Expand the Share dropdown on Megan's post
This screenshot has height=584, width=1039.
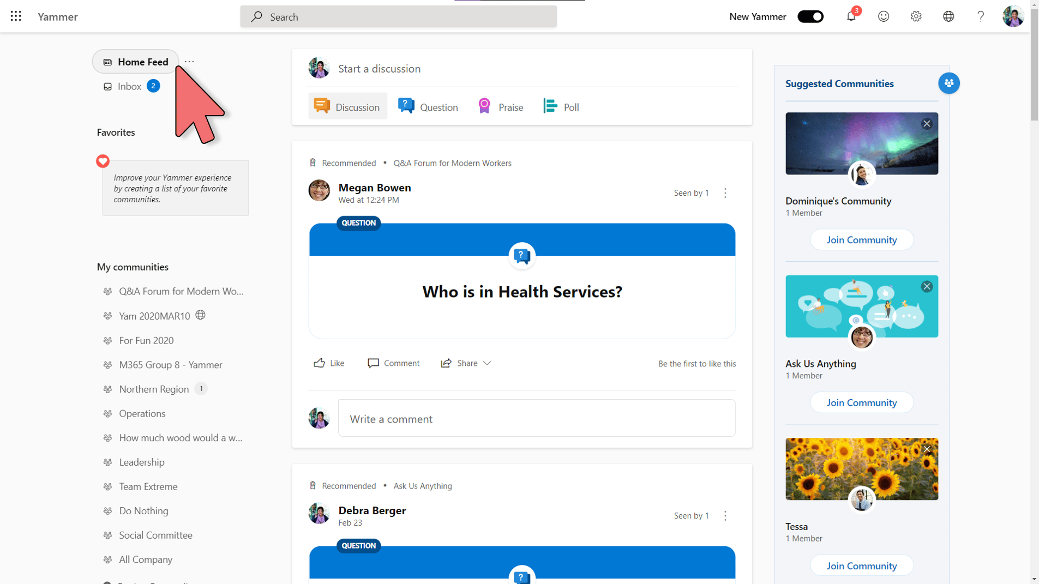487,363
